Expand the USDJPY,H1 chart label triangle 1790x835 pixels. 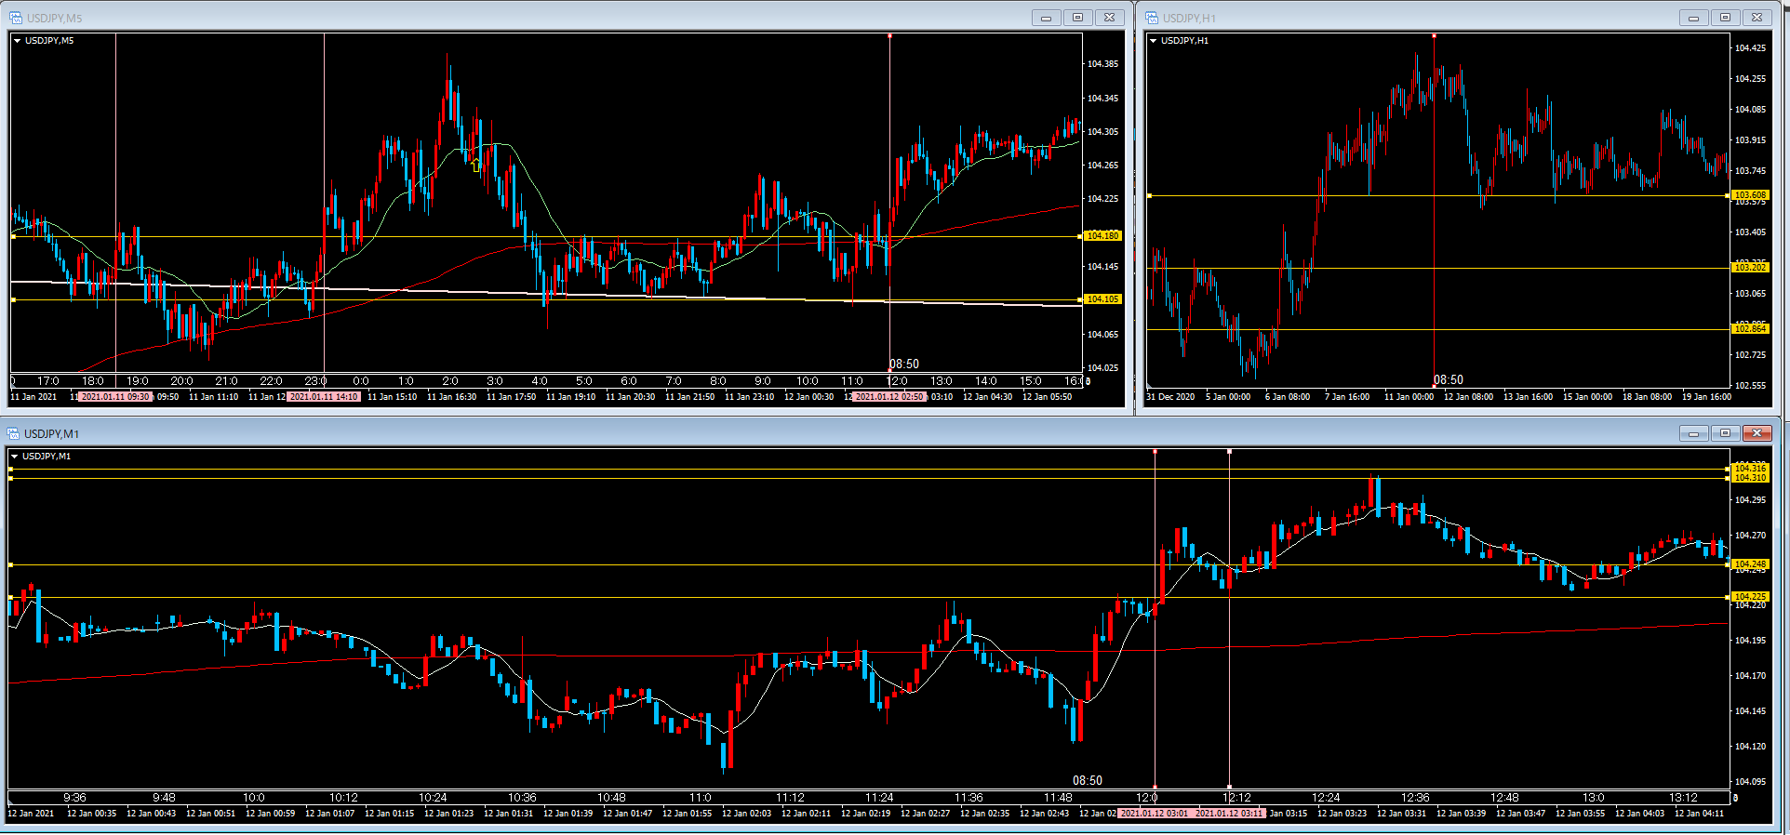(1154, 41)
